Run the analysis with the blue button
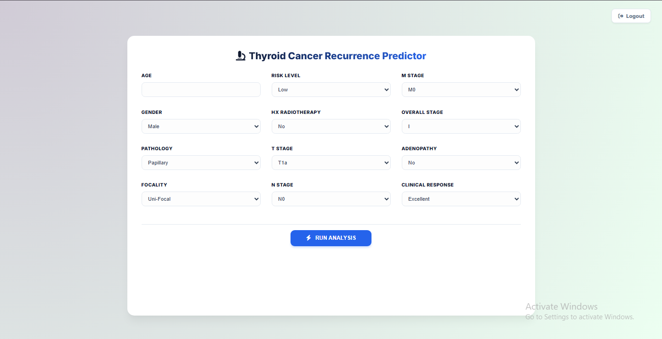 331,238
